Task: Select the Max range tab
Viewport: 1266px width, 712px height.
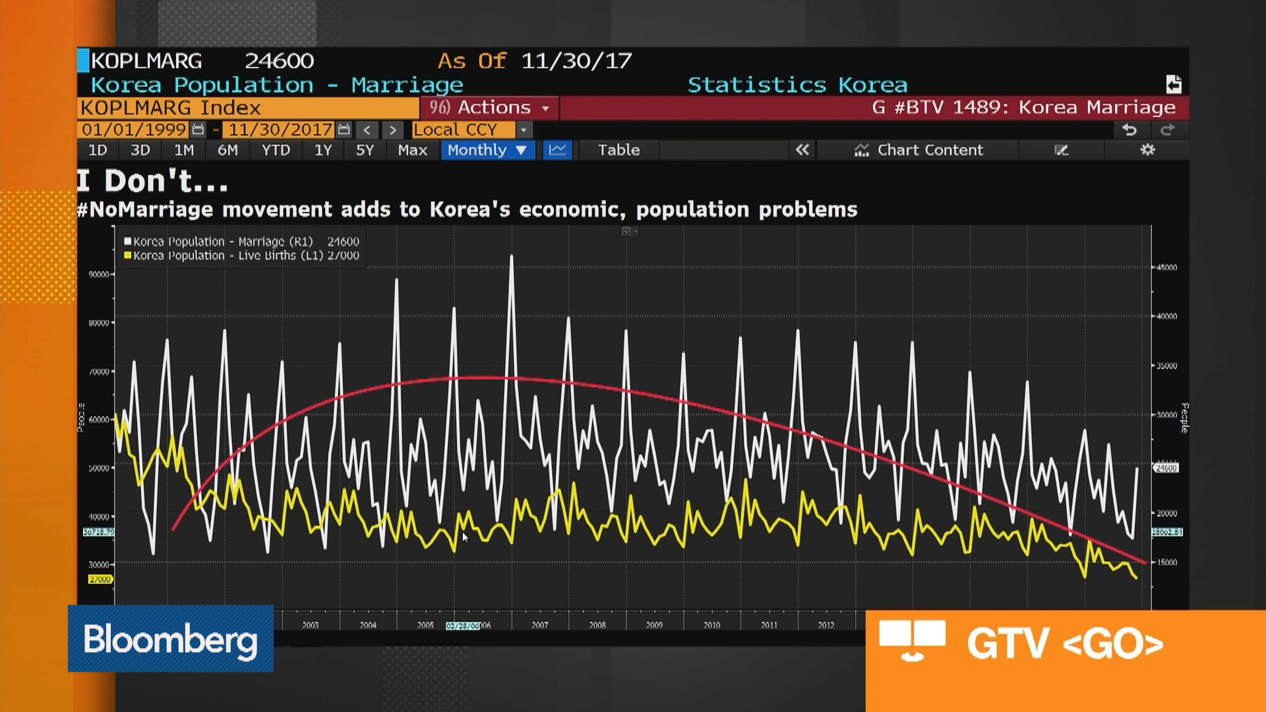Action: point(412,150)
